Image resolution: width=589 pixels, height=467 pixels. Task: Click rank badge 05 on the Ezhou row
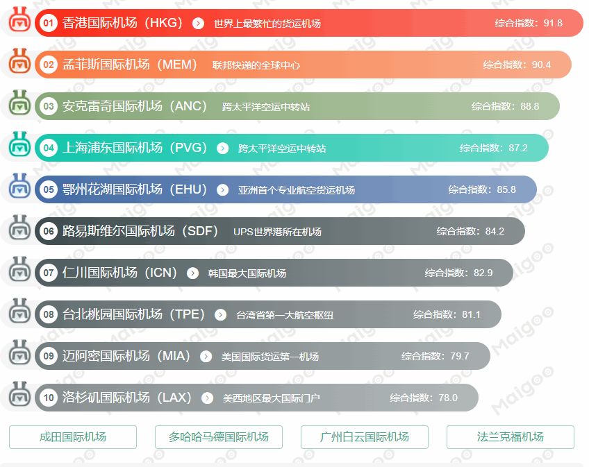[x=49, y=189]
